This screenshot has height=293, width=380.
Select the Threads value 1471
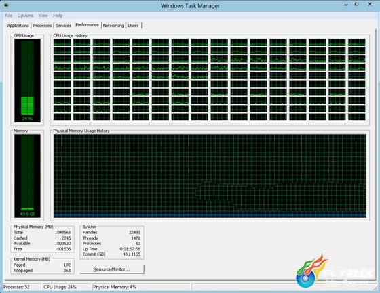136,238
